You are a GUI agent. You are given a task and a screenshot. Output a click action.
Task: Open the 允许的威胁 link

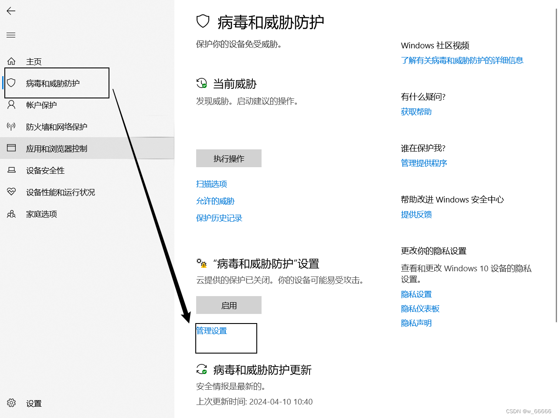coord(215,201)
